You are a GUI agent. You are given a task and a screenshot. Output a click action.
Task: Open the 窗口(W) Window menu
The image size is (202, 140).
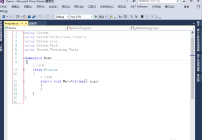pyautogui.click(x=170, y=7)
